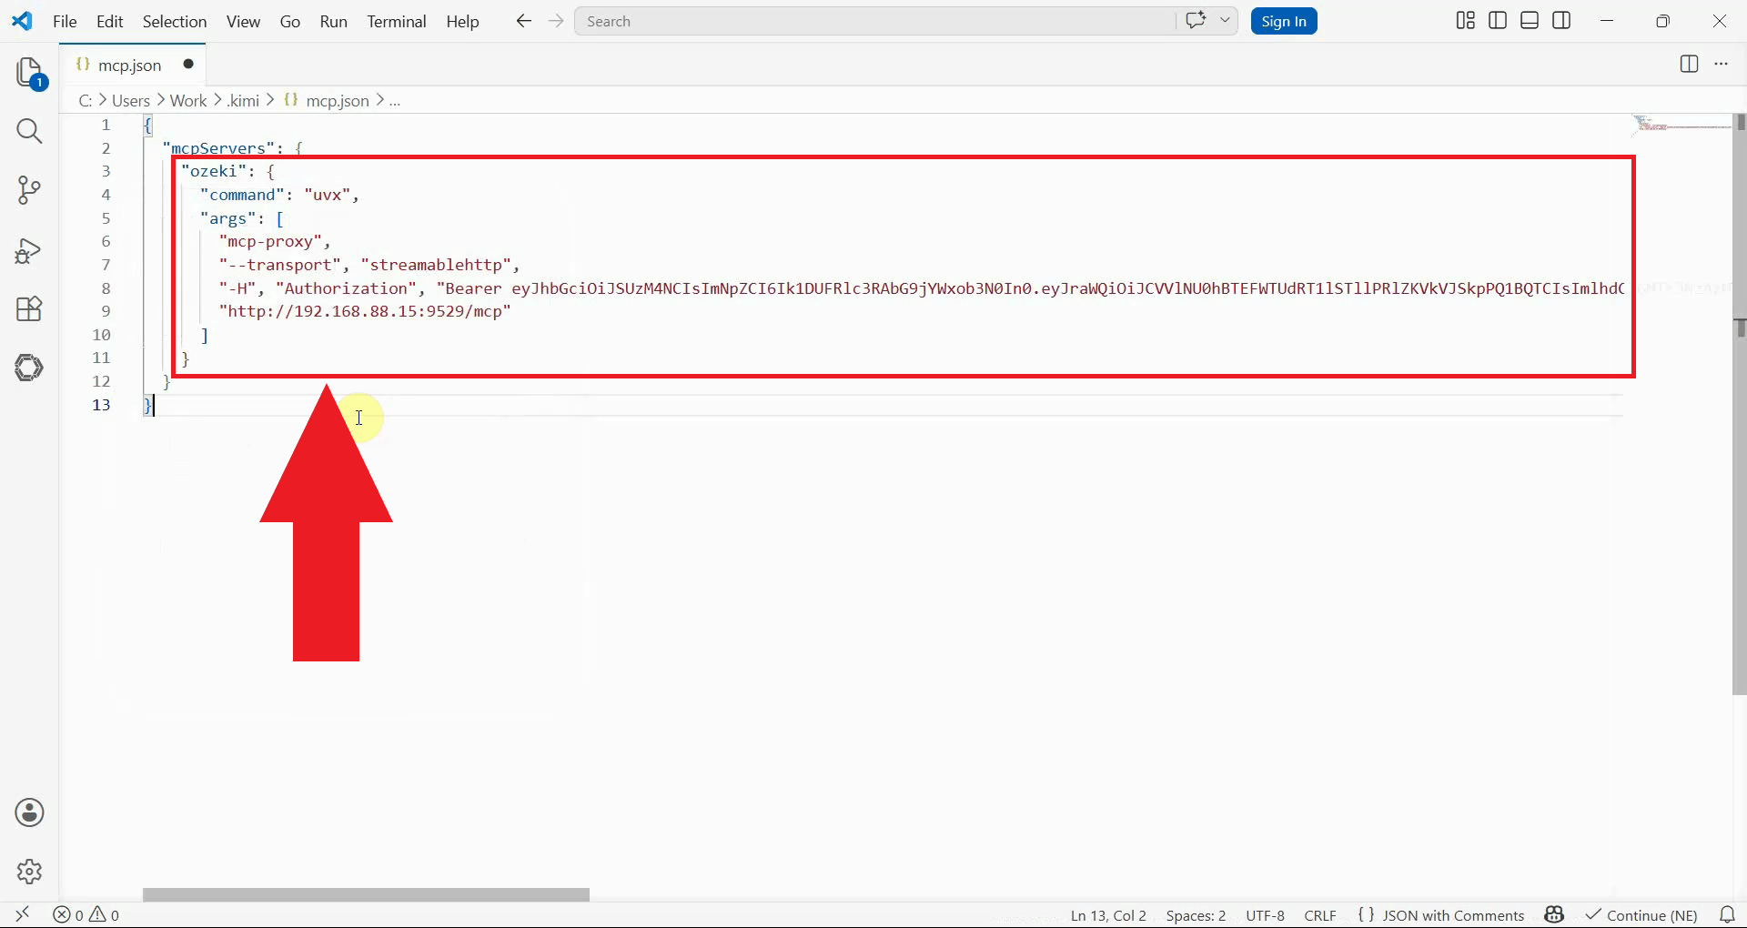The height and width of the screenshot is (928, 1747).
Task: Click line number 13 in gutter
Action: tap(101, 405)
